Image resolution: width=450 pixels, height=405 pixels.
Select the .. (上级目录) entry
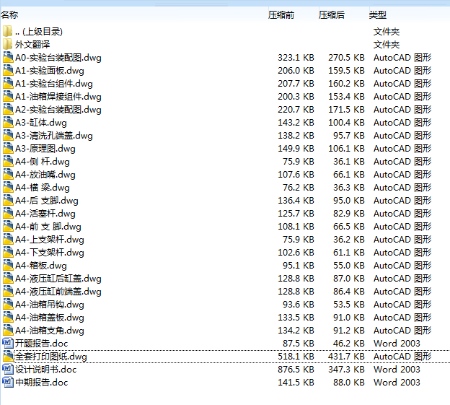(x=39, y=31)
